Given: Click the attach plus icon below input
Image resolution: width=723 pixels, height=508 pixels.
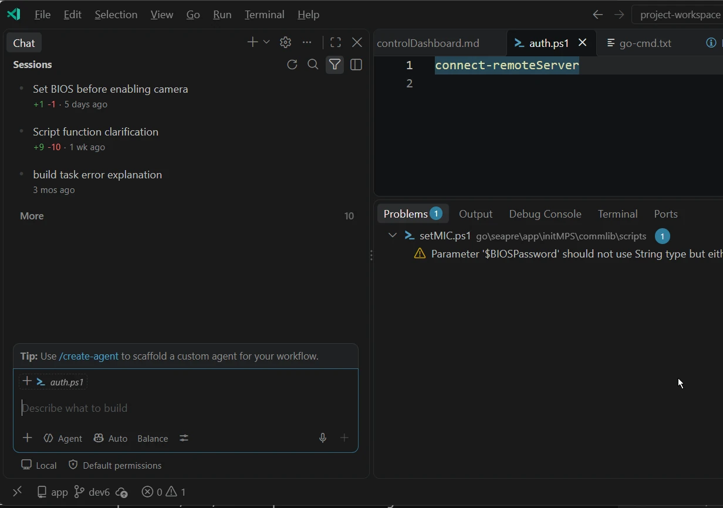Looking at the screenshot, I should [x=27, y=438].
